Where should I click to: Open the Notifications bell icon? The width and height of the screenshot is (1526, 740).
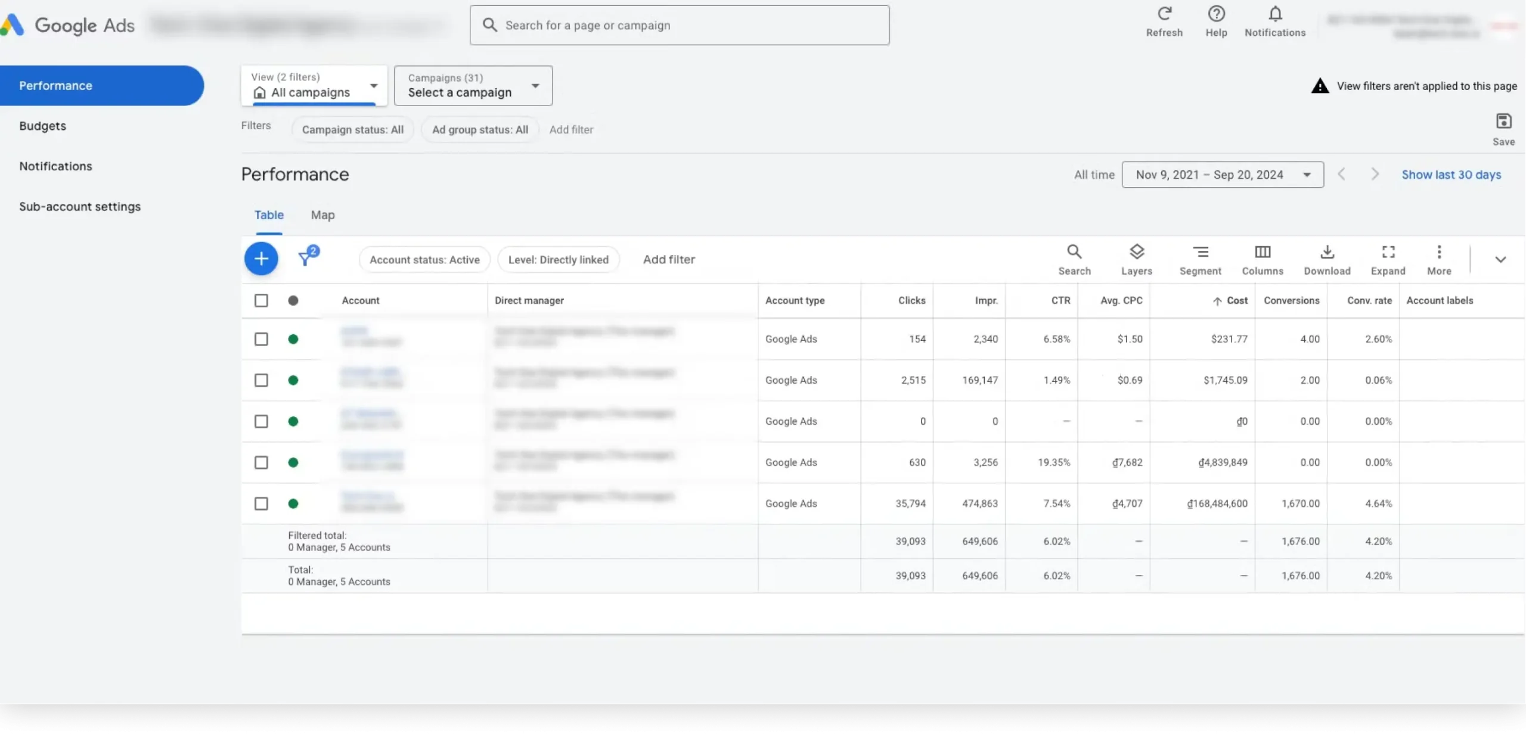[x=1275, y=14]
